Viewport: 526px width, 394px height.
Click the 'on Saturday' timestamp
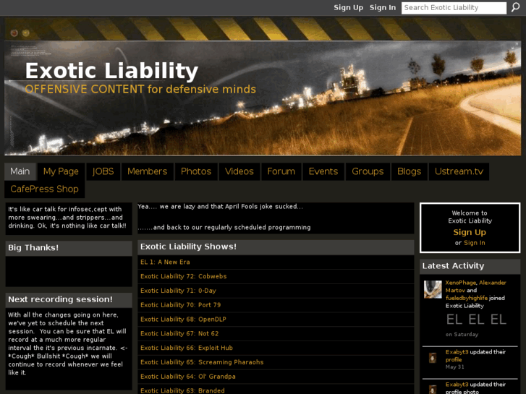(462, 334)
